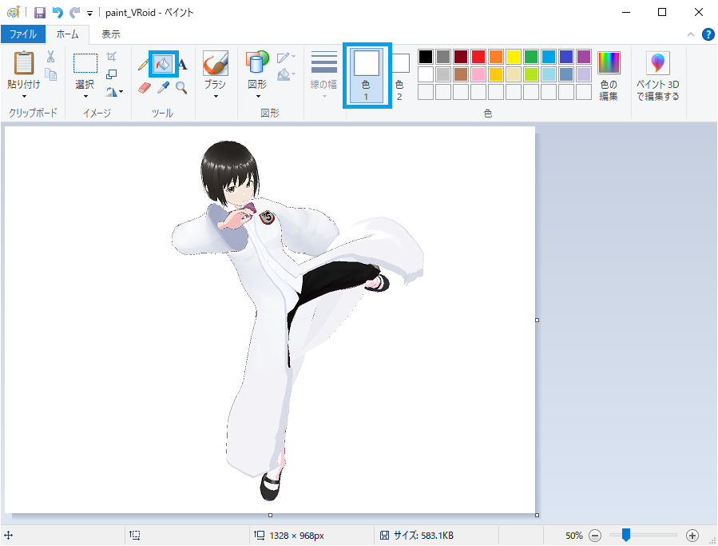The height and width of the screenshot is (546, 718).
Task: Maximize the Paint window
Action: coord(662,12)
